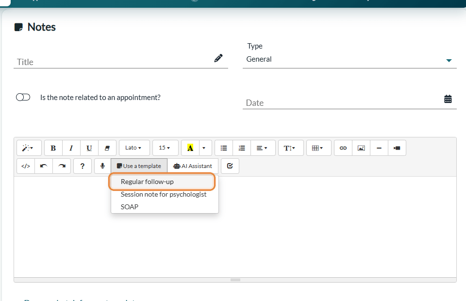Choose Session note for psychologist template

165,194
